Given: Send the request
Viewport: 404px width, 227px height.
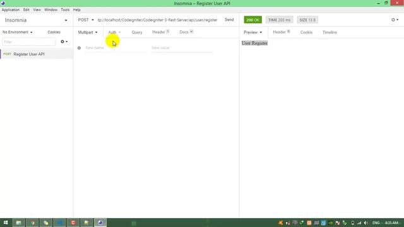Looking at the screenshot, I should (229, 20).
